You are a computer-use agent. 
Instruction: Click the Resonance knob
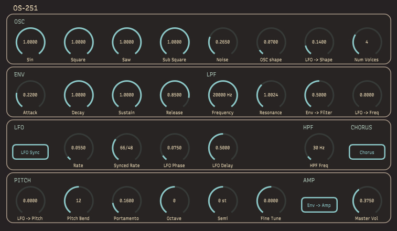(271, 95)
